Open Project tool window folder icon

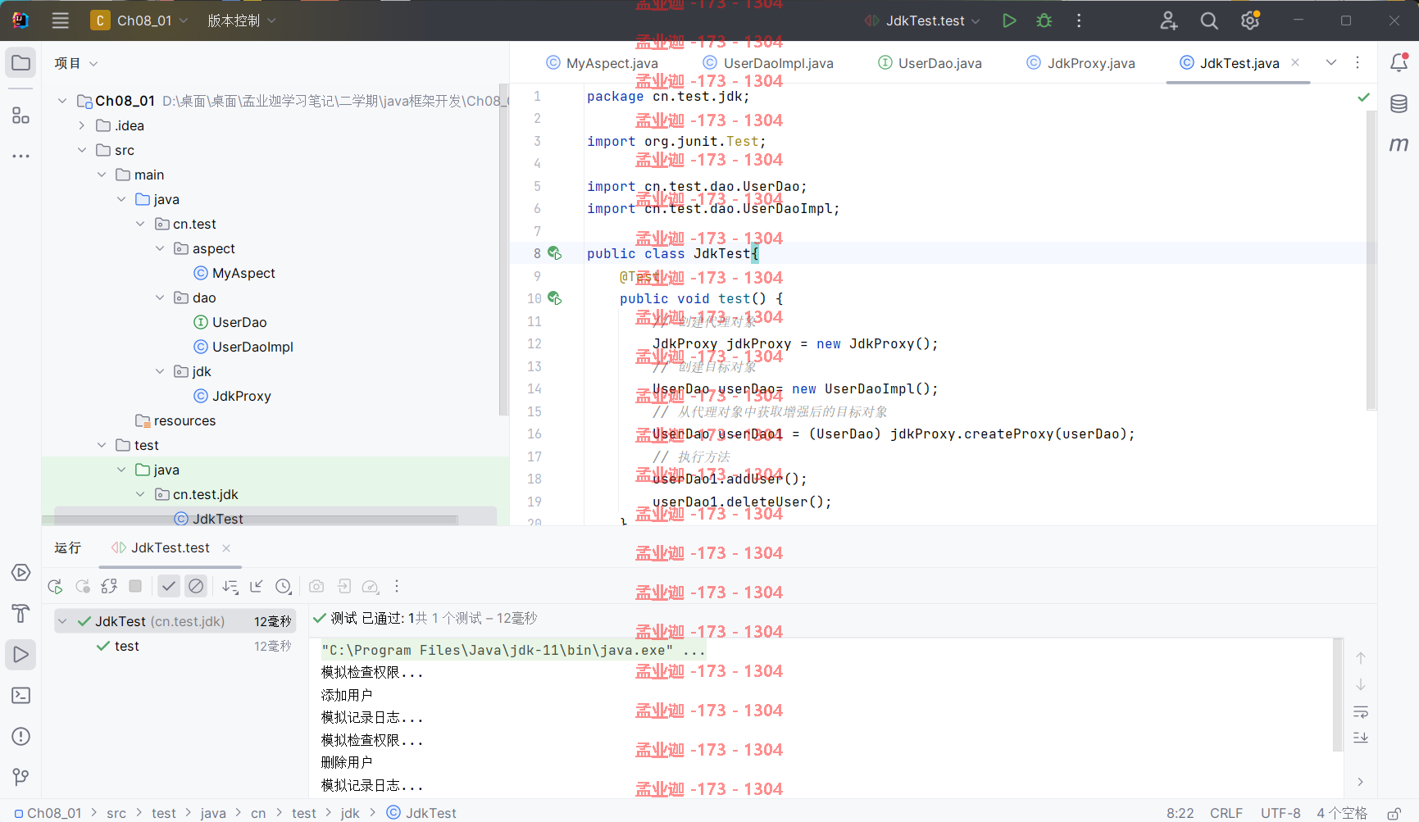tap(21, 63)
